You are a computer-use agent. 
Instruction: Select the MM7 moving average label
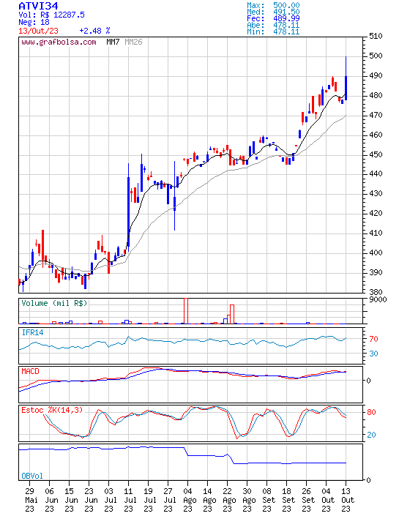pos(113,42)
